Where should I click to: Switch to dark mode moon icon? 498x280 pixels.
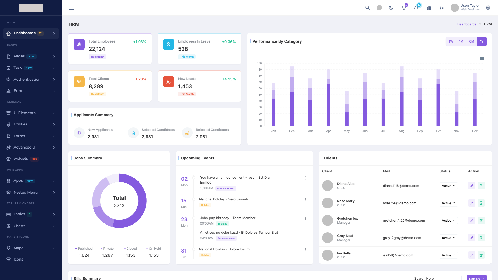coord(391,8)
